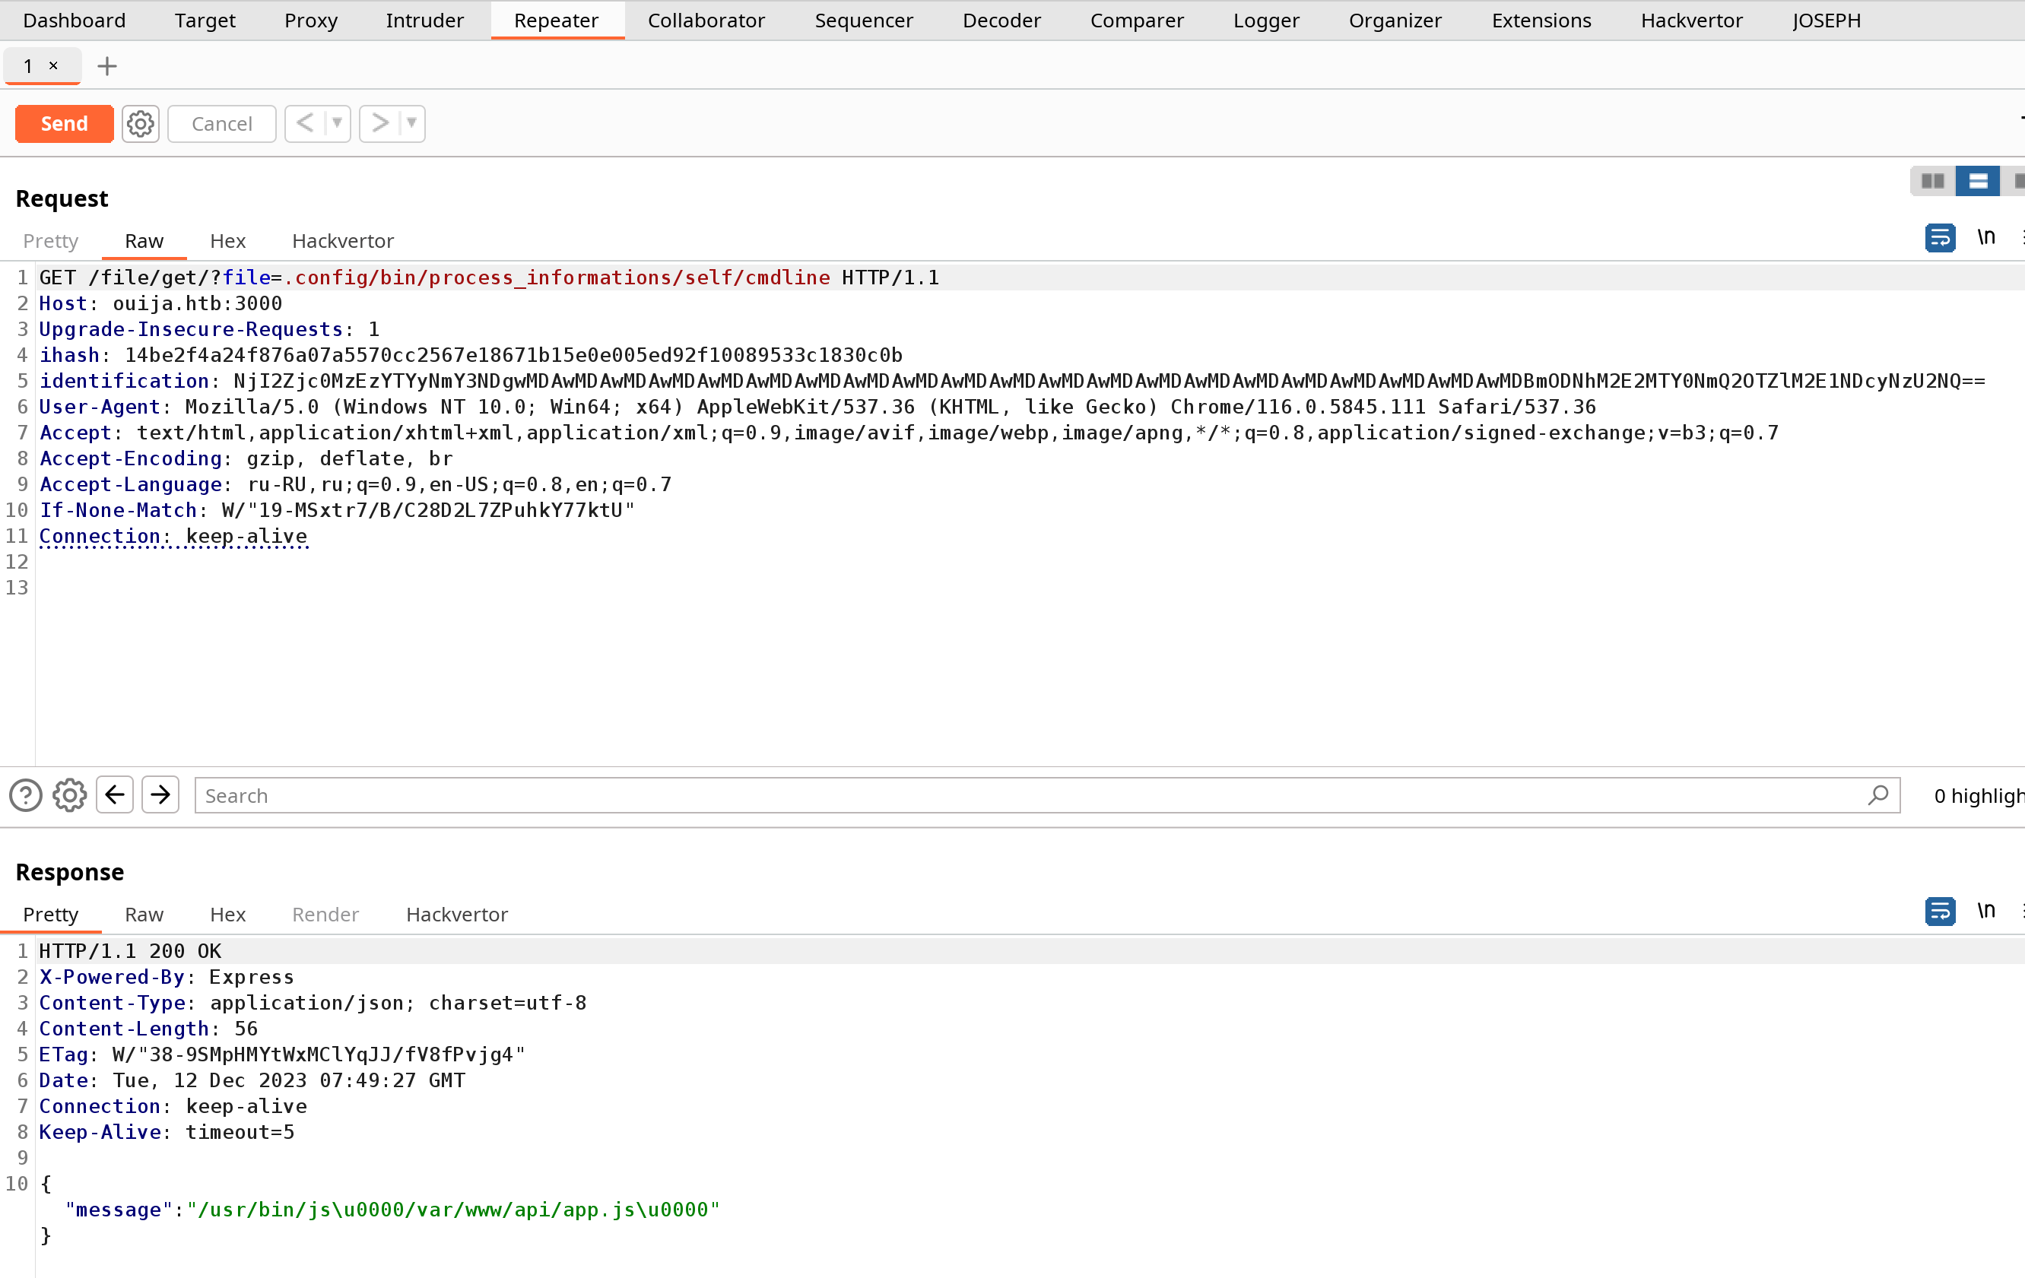Image resolution: width=2025 pixels, height=1278 pixels.
Task: Select Response Pretty view
Action: pyautogui.click(x=50, y=915)
